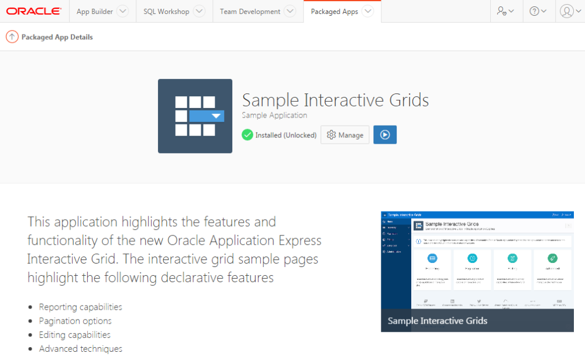Open the Sample Interactive Grids screenshot thumbnail
This screenshot has width=585, height=357.
coord(477,271)
